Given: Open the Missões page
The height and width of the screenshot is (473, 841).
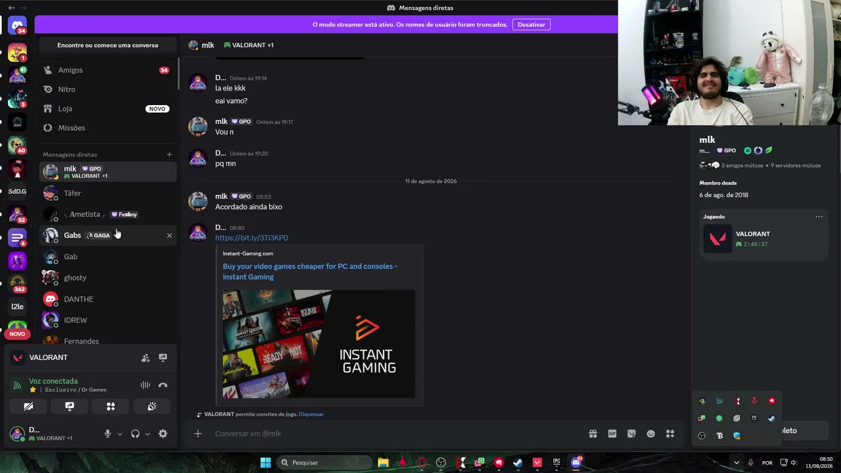Looking at the screenshot, I should click(108, 127).
